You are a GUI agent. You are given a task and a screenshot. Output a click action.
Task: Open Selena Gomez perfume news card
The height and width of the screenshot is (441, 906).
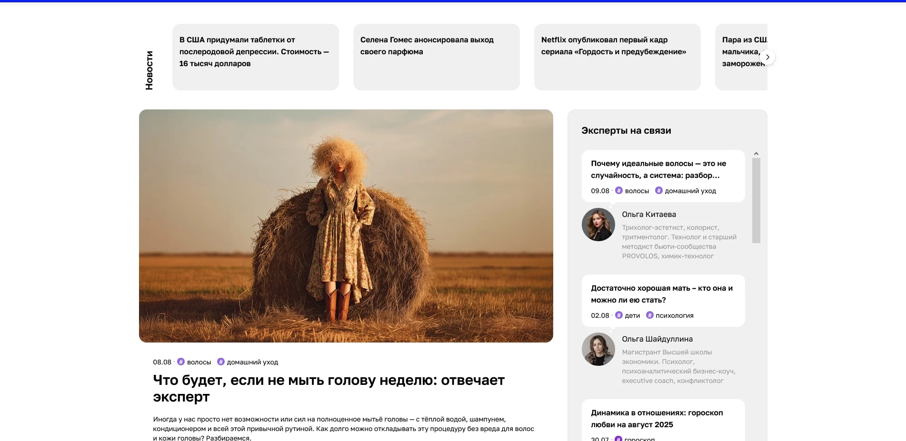(436, 57)
